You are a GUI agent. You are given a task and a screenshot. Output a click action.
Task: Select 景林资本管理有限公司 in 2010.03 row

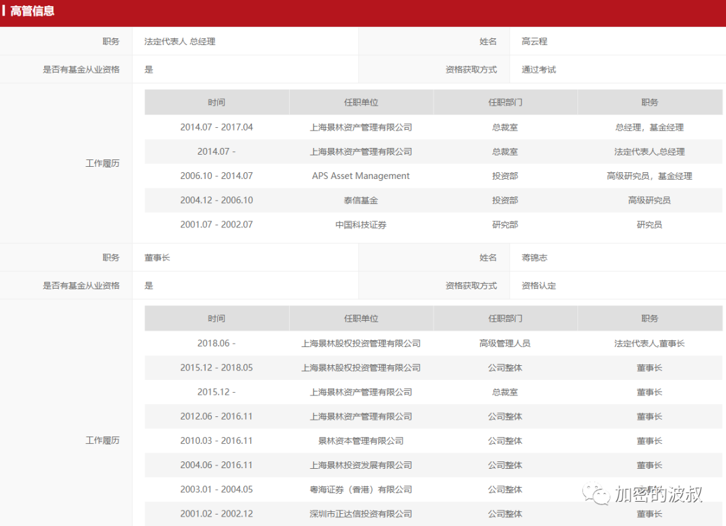pos(361,441)
